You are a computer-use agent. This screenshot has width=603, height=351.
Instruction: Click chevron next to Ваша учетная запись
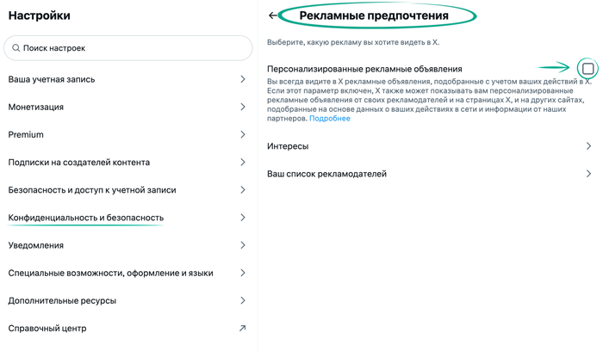[x=242, y=79]
